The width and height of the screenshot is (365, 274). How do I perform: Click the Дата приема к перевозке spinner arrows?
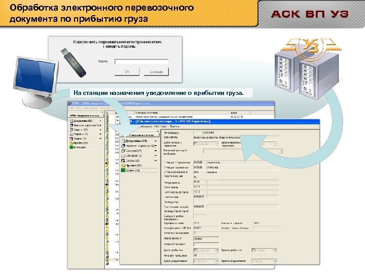[217, 144]
